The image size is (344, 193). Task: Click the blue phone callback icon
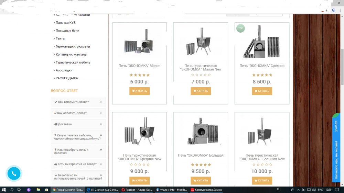tap(14, 173)
